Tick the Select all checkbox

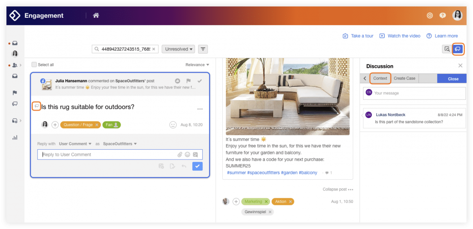tap(34, 64)
